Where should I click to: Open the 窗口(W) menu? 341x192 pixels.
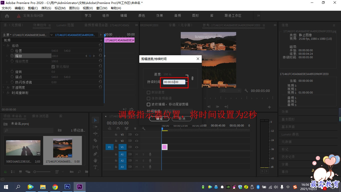[x=102, y=8]
